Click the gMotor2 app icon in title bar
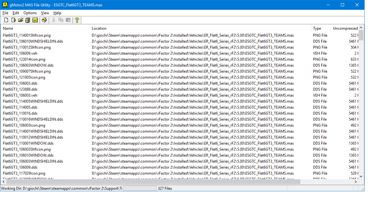Image resolution: width=383 pixels, height=215 pixels. tap(5, 5)
